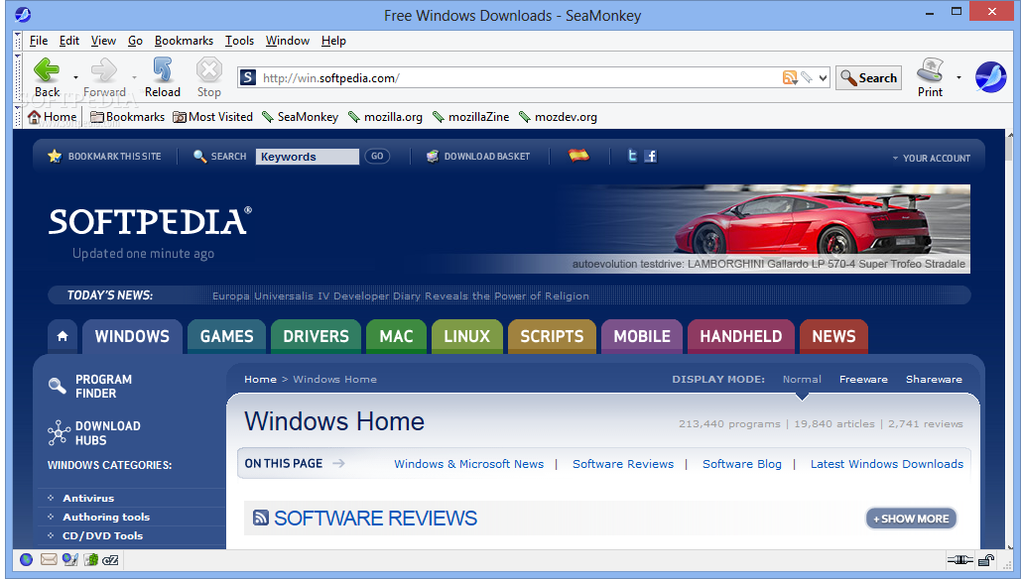Open the Bookmarks menu
Image resolution: width=1021 pixels, height=579 pixels.
(x=184, y=41)
